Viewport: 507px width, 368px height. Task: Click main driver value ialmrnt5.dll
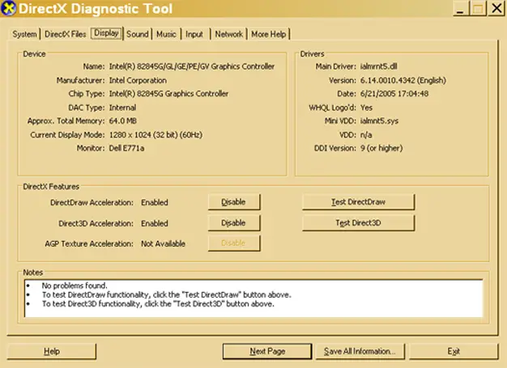point(379,66)
